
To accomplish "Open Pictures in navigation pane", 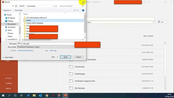I will [x=10, y=33].
